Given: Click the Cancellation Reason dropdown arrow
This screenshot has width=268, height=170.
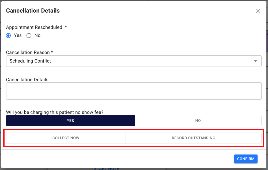Looking at the screenshot, I should [x=255, y=61].
